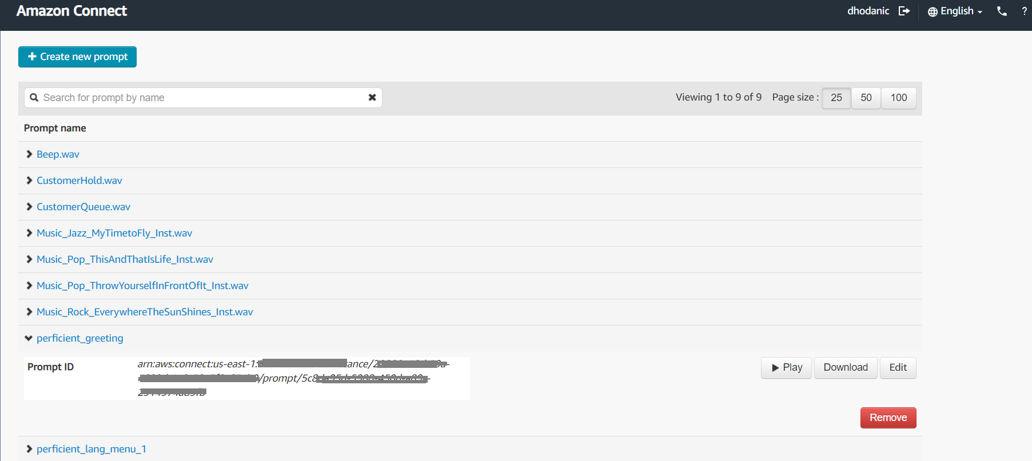Open the Beep.wav prompt link
Viewport: 1032px width, 461px height.
[58, 154]
